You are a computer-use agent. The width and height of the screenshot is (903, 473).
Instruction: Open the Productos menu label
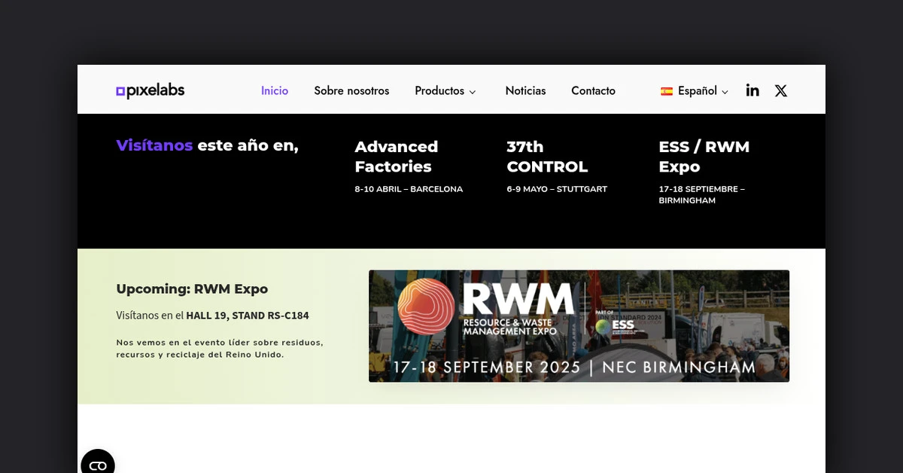[x=439, y=90]
